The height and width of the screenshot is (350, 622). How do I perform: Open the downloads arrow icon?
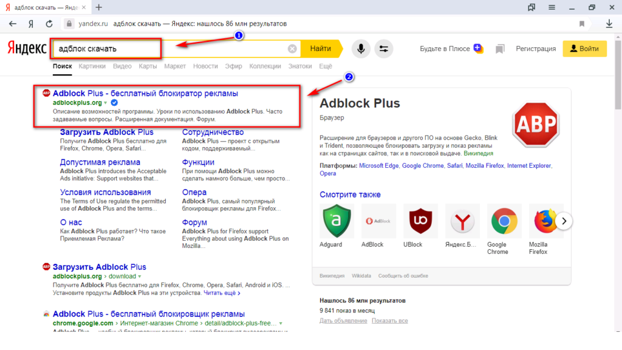click(x=609, y=24)
